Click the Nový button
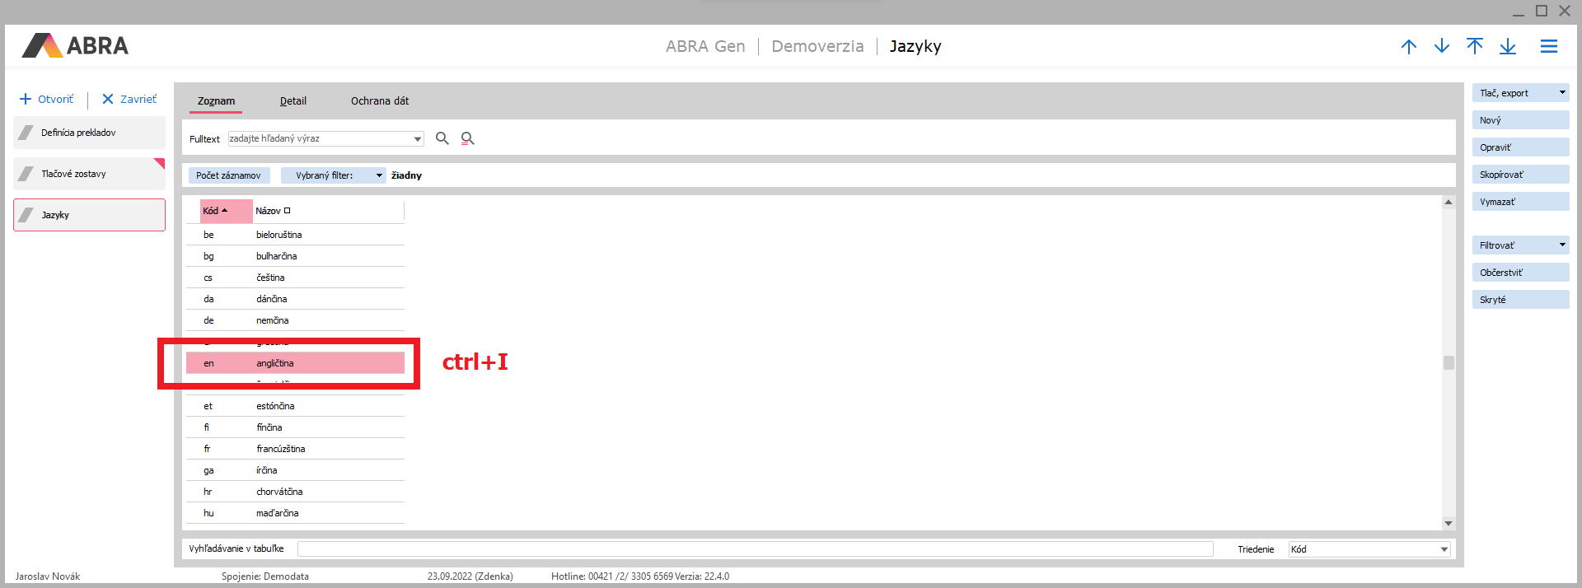1582x588 pixels. (x=1519, y=120)
